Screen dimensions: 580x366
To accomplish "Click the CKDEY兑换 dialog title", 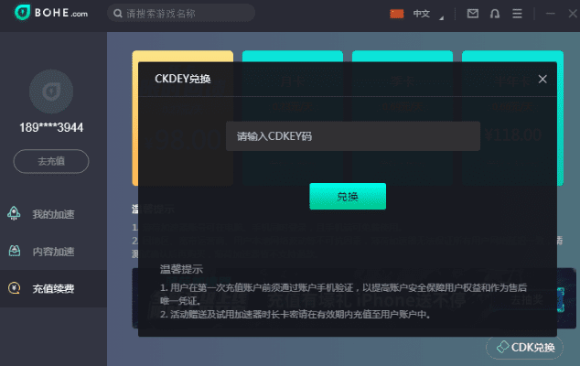I will pyautogui.click(x=183, y=79).
